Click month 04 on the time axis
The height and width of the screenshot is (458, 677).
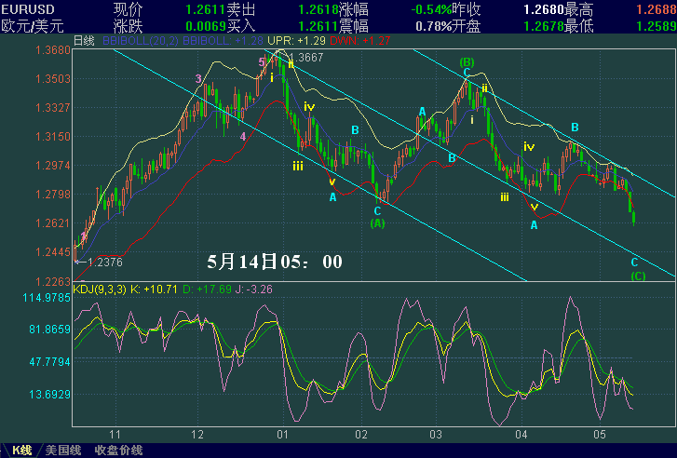(521, 435)
